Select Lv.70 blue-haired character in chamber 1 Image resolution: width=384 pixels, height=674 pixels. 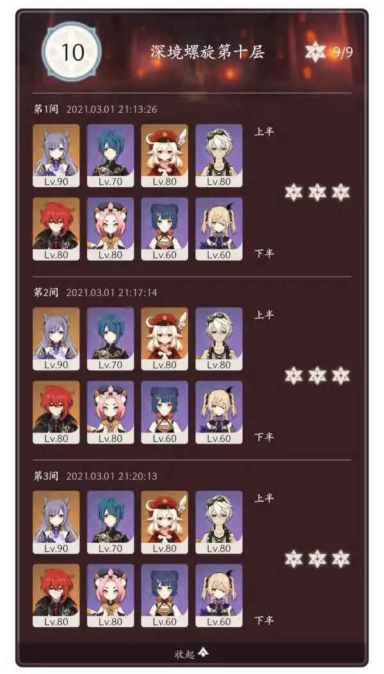(x=110, y=156)
